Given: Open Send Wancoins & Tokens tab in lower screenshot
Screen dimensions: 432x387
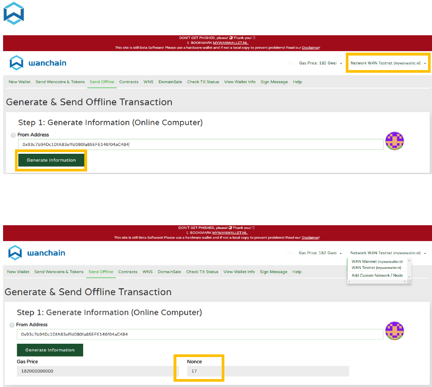Looking at the screenshot, I should click(59, 272).
